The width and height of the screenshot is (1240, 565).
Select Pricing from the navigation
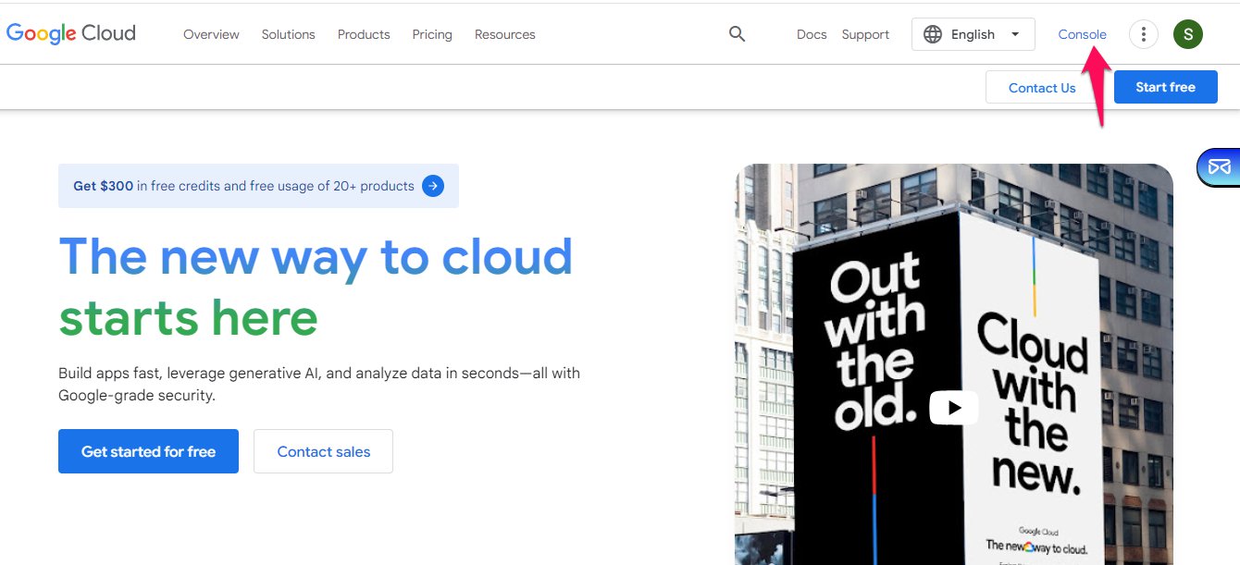[x=432, y=34]
